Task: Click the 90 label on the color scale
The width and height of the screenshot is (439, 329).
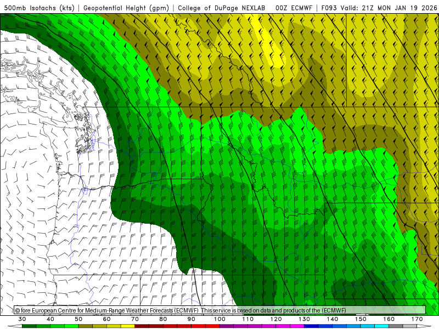Action: pyautogui.click(x=191, y=319)
